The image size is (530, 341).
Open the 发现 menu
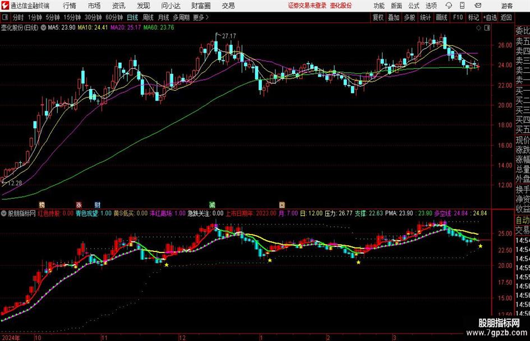(144, 6)
